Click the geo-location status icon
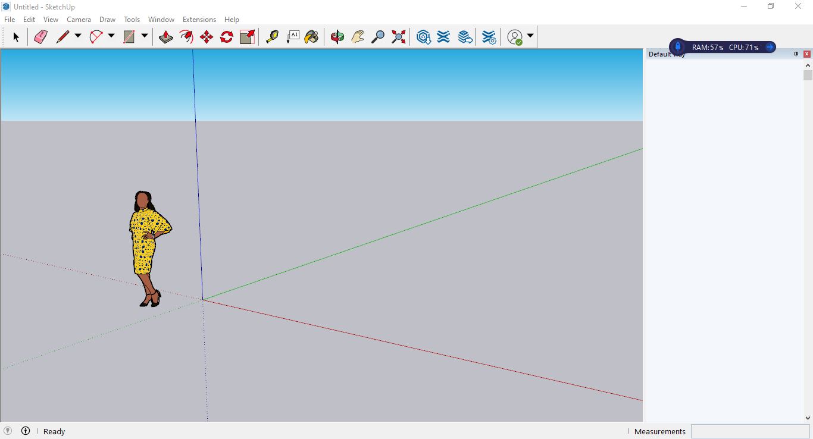The image size is (813, 439). (x=8, y=431)
